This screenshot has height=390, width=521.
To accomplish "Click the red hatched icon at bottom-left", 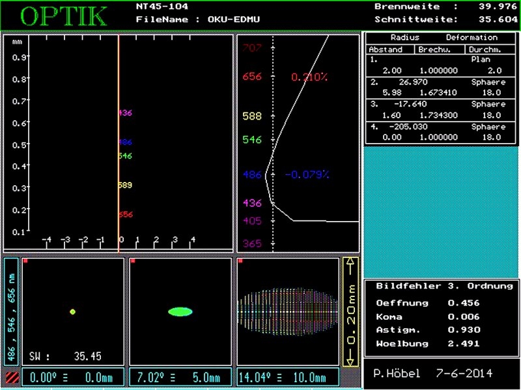I will (x=11, y=376).
